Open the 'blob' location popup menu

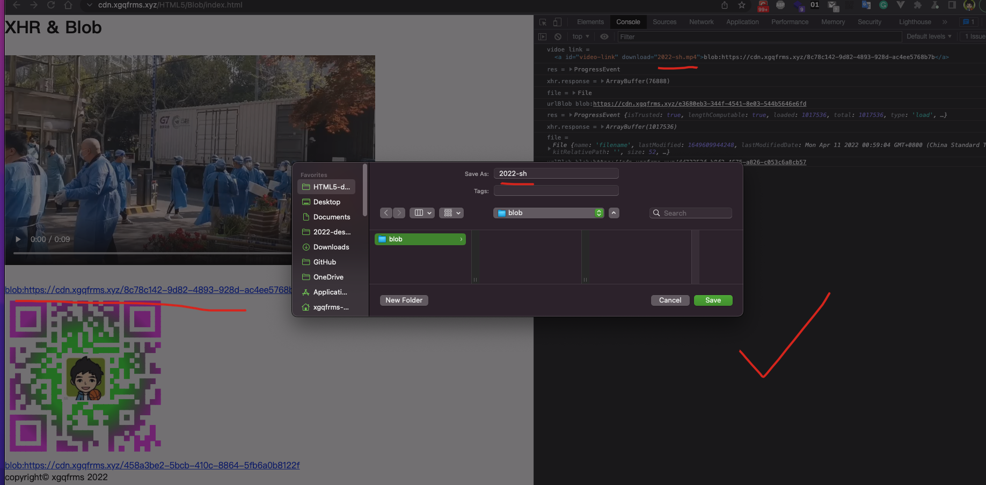coord(549,213)
